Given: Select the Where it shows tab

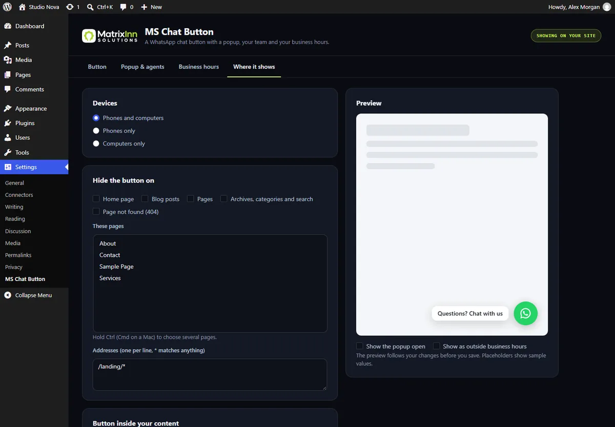Looking at the screenshot, I should [254, 67].
